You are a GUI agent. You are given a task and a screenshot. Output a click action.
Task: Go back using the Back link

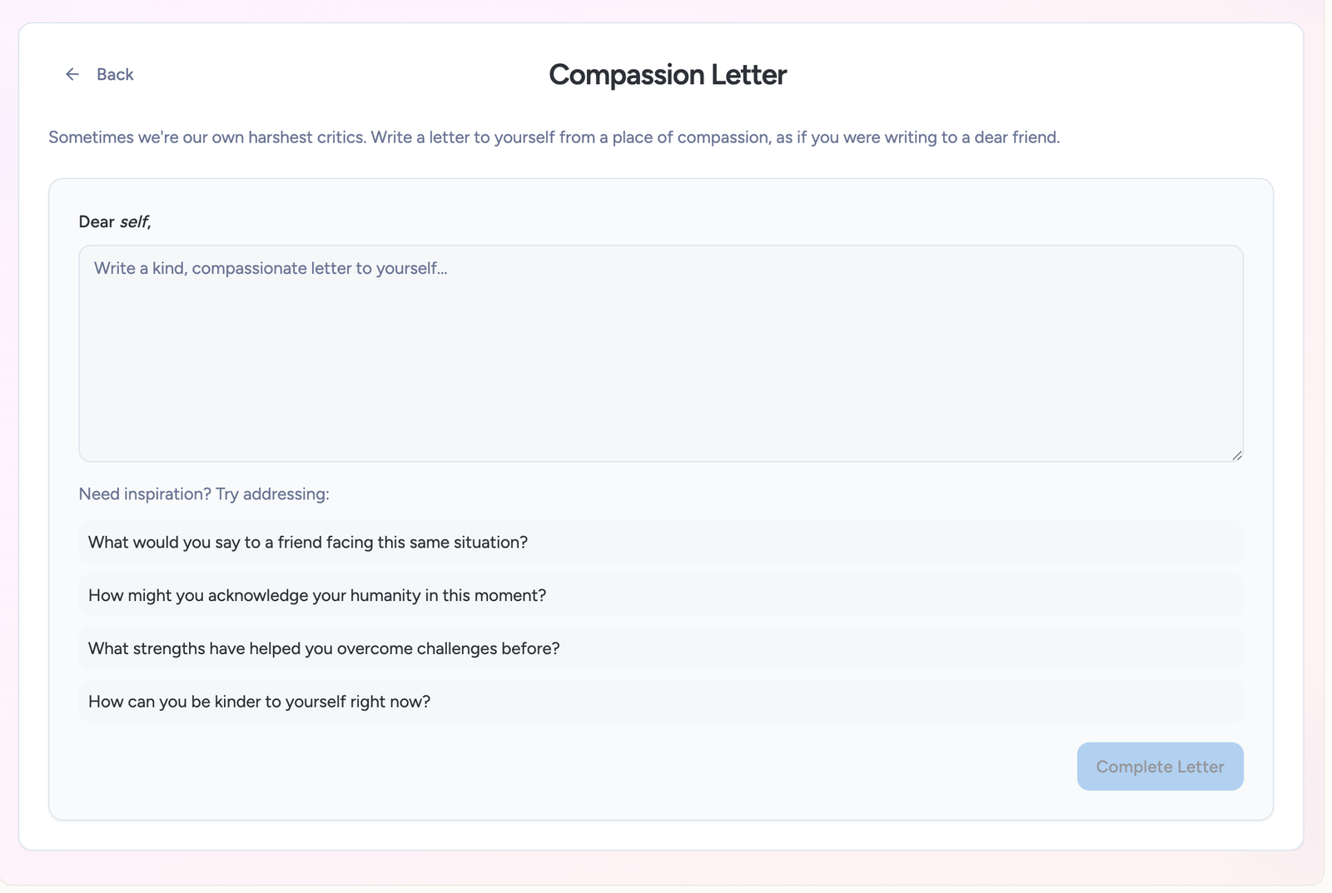(x=115, y=75)
